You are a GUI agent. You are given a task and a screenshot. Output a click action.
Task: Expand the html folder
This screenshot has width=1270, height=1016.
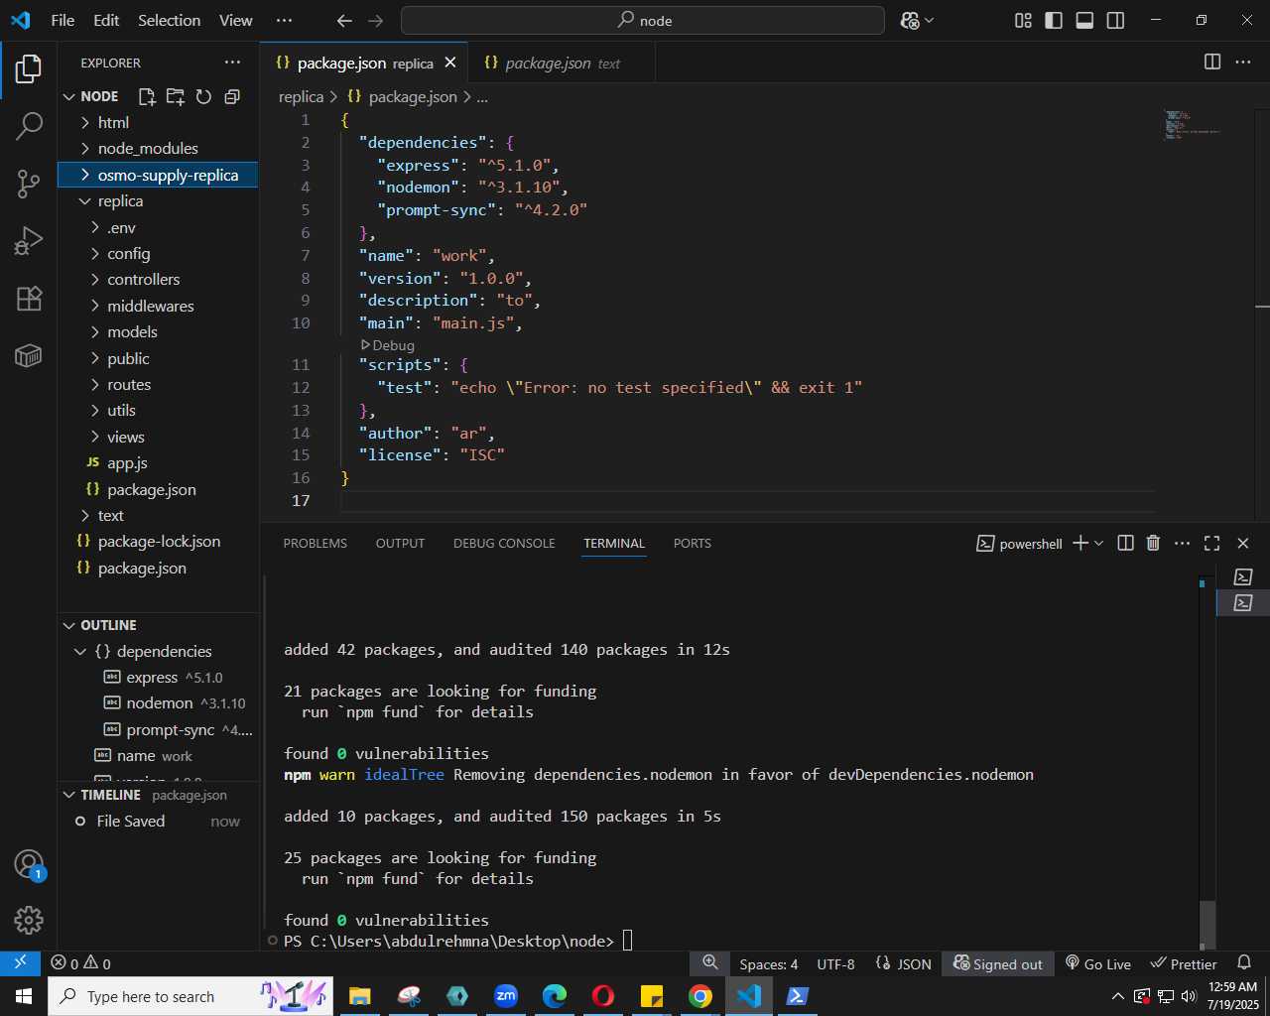[158, 122]
